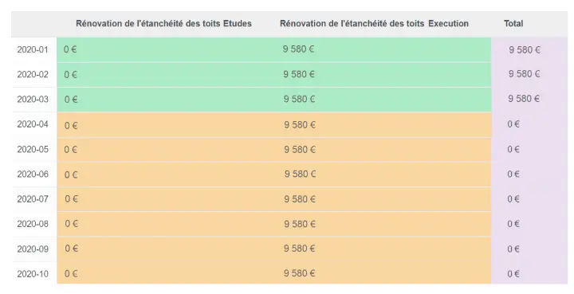Viewport: 574px width, 294px height.
Task: Select the 2020-08 row label
Action: [x=33, y=224]
